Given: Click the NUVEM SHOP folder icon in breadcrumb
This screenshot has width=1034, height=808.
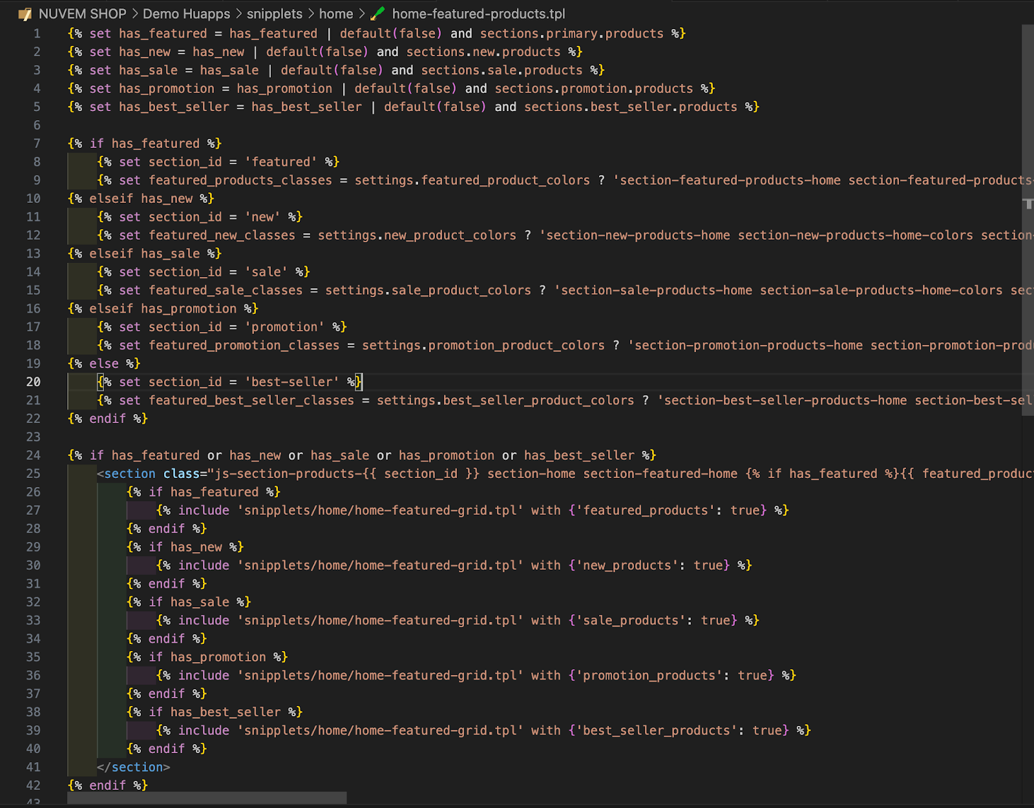Looking at the screenshot, I should tap(25, 14).
